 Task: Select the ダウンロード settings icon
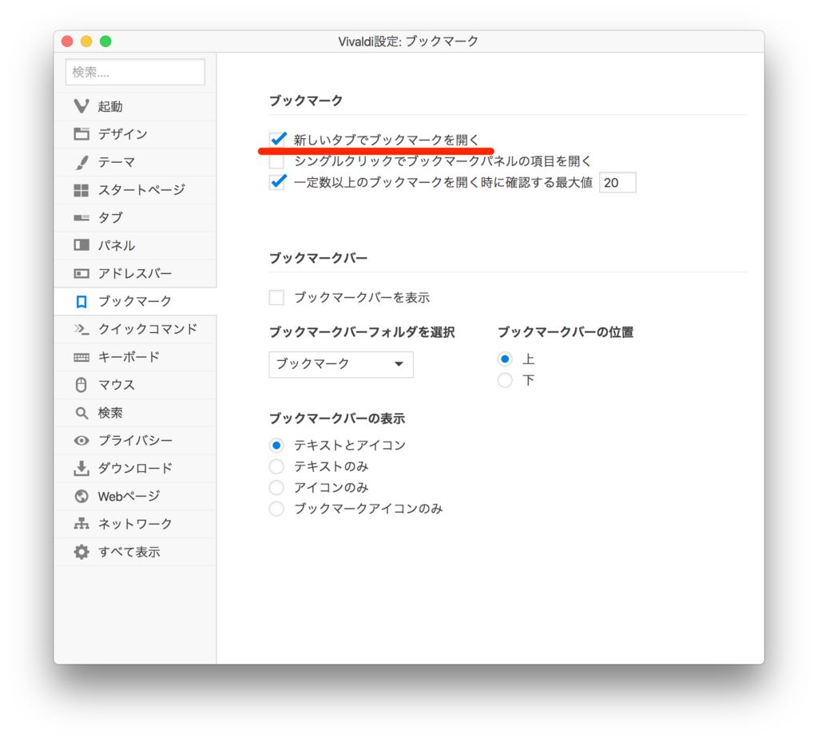pos(118,468)
